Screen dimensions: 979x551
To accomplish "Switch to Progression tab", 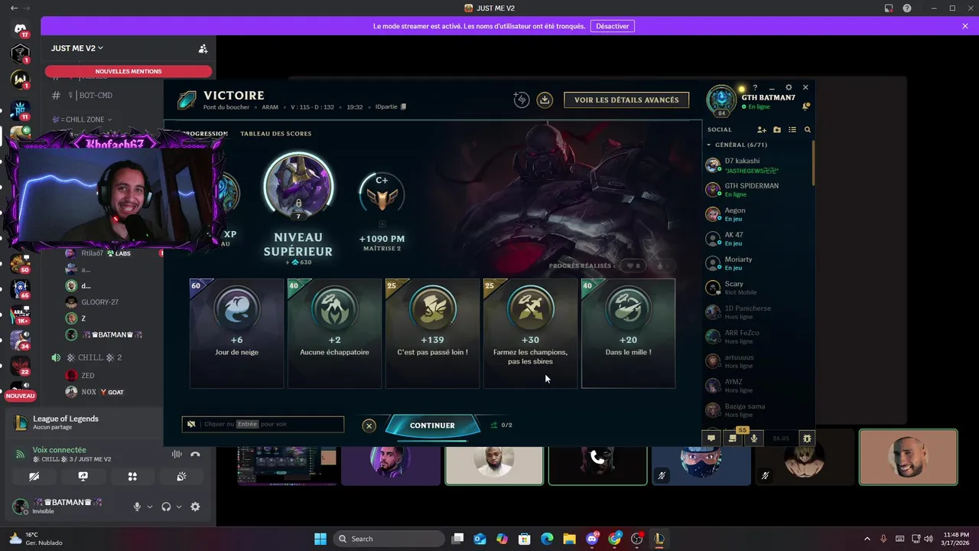I will 203,134.
